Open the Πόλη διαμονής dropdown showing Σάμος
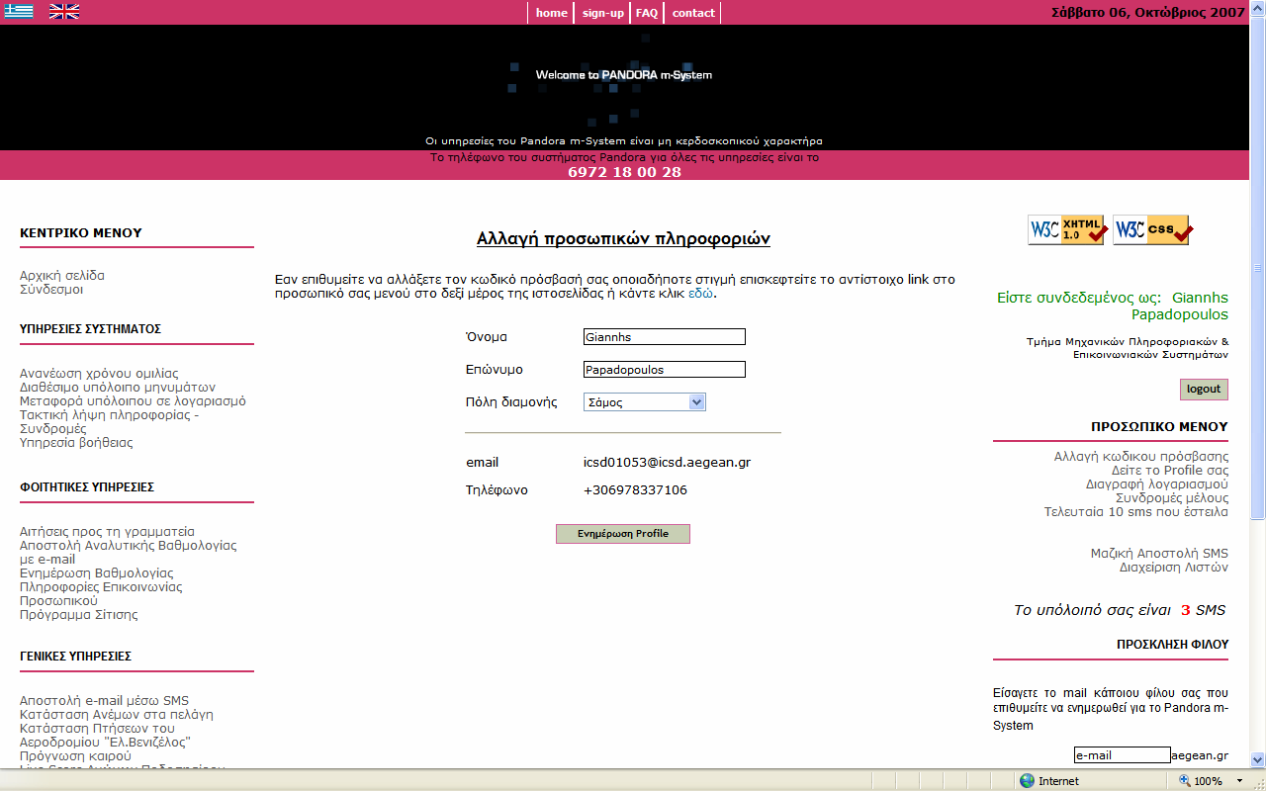 click(x=645, y=402)
